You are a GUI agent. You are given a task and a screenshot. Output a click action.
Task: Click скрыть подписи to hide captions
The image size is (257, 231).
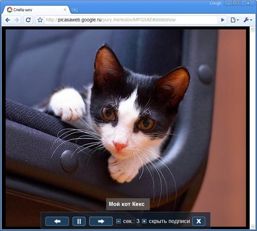(169, 221)
